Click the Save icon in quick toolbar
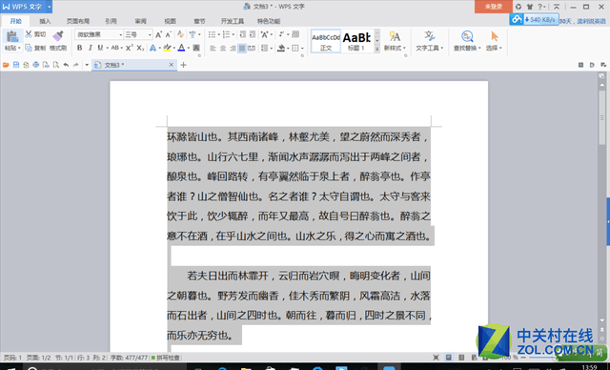Image resolution: width=610 pixels, height=370 pixels. coord(16,65)
